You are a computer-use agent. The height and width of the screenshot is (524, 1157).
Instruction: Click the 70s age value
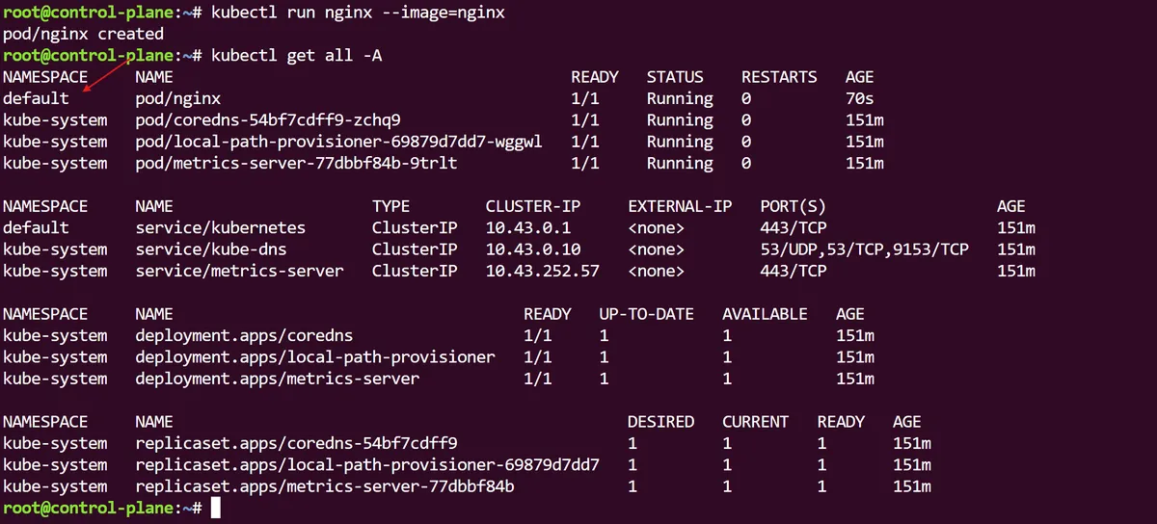860,98
